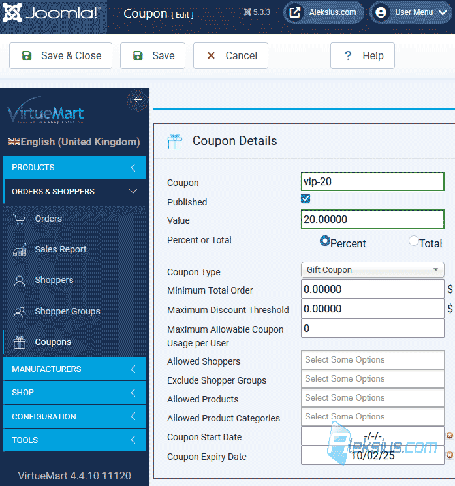This screenshot has width=455, height=486.
Task: Open the Allowed Product Categories select box
Action: (x=373, y=417)
